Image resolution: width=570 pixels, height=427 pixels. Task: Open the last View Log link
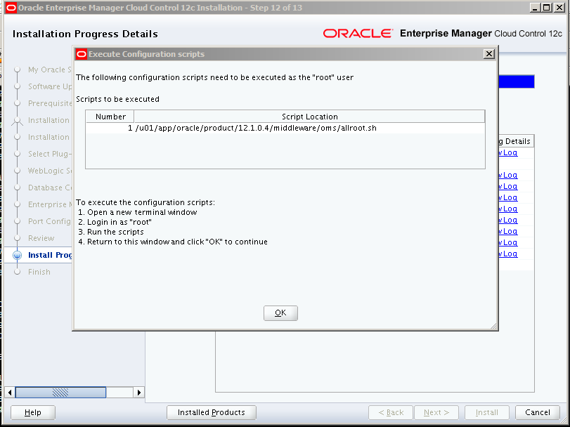point(508,254)
